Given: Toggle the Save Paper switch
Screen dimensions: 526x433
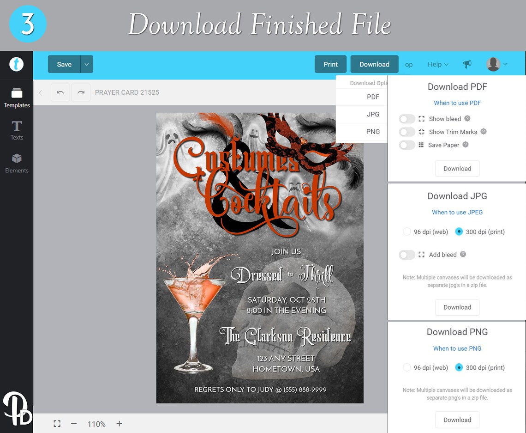Looking at the screenshot, I should pos(407,145).
